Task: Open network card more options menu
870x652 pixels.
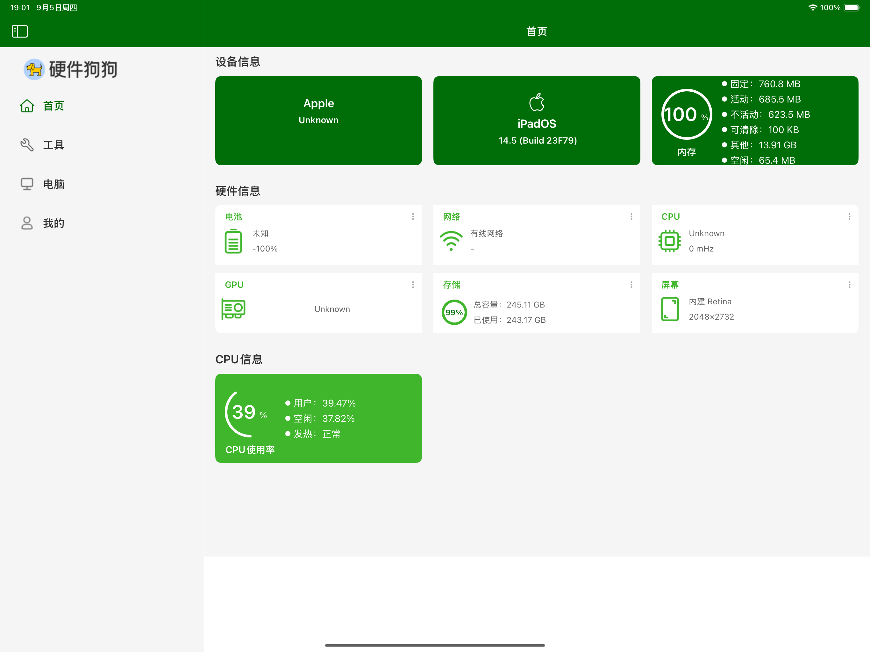Action: [631, 217]
